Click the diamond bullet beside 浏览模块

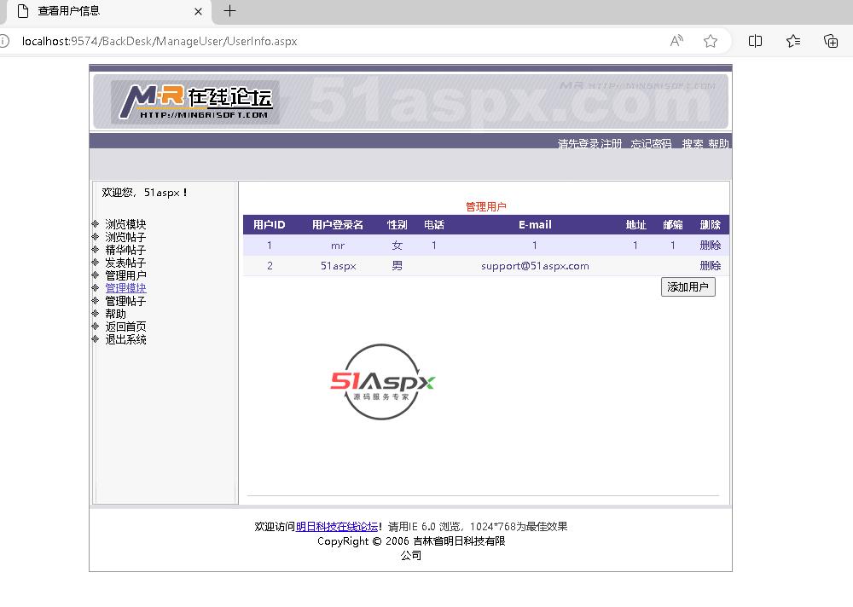point(96,223)
